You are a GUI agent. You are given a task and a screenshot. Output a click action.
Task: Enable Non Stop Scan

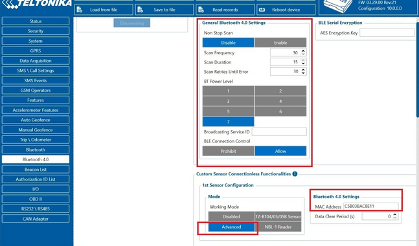(280, 43)
